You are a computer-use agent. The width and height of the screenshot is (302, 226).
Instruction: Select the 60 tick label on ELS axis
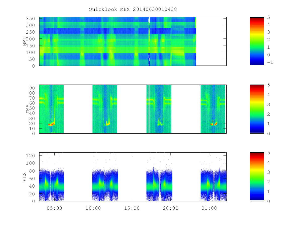click(32, 178)
